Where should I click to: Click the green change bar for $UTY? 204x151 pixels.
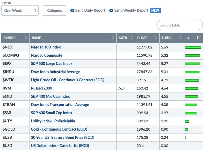(x=187, y=121)
